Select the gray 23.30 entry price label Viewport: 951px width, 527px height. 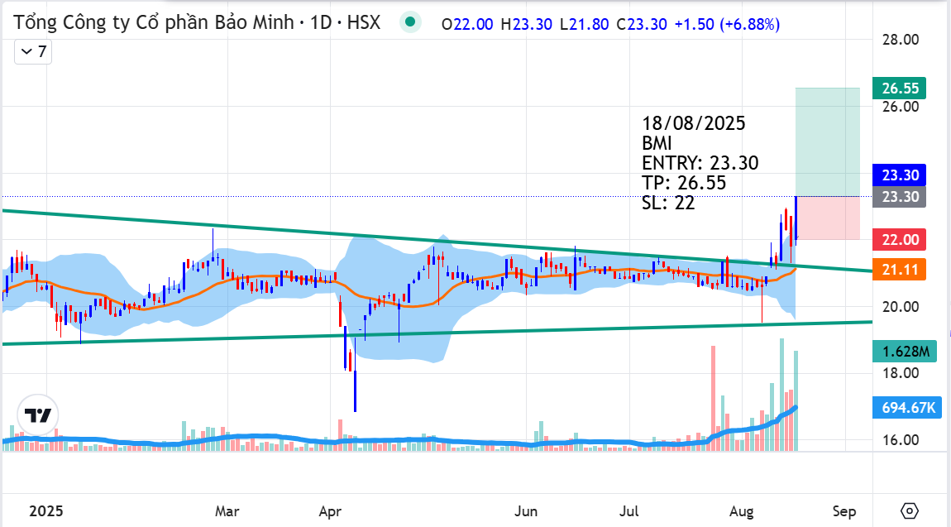point(900,197)
